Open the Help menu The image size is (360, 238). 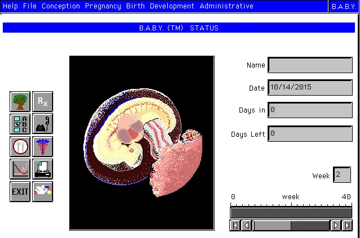click(10, 6)
